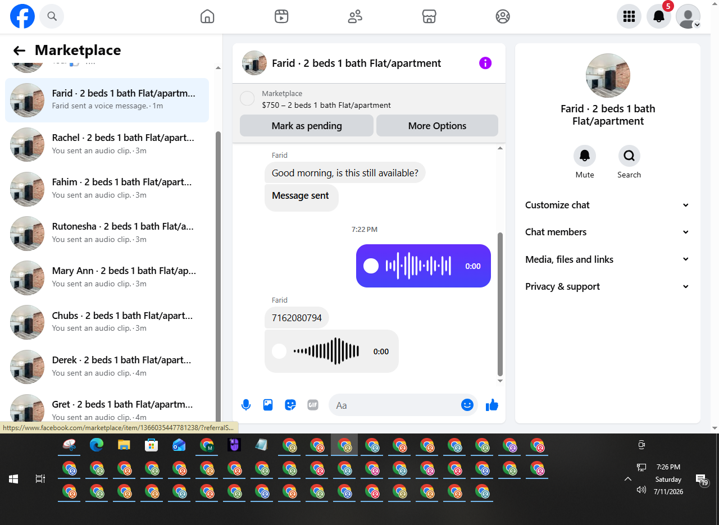
Task: Open the Action Center with 19 notifications
Action: (702, 480)
